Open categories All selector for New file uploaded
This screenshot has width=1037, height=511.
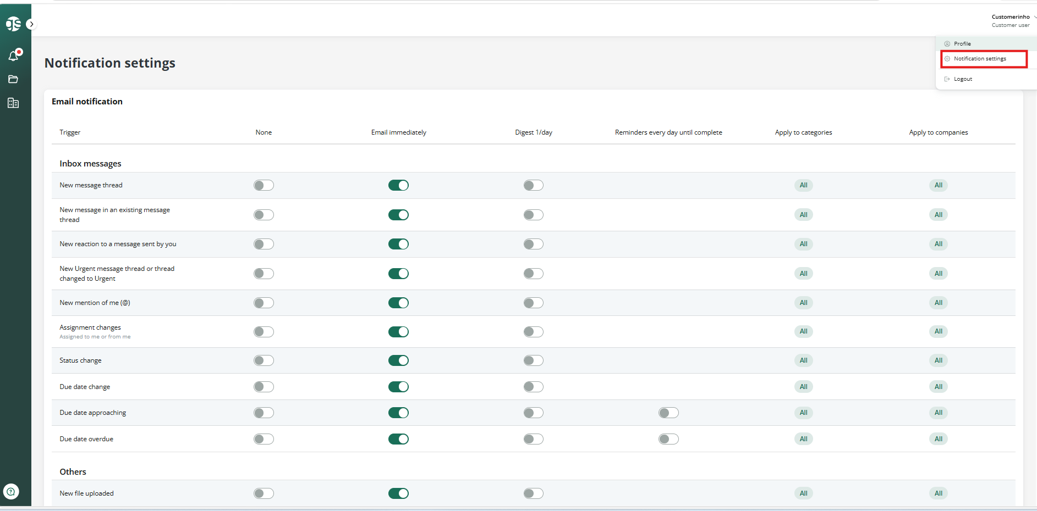[803, 493]
